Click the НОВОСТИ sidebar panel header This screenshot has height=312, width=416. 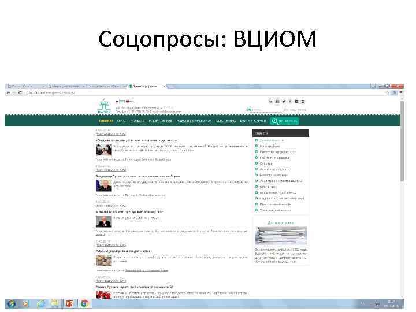281,133
